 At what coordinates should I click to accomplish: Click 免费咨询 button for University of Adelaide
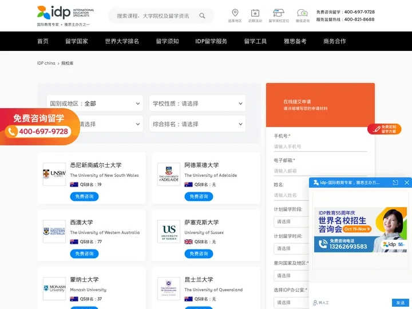click(199, 196)
